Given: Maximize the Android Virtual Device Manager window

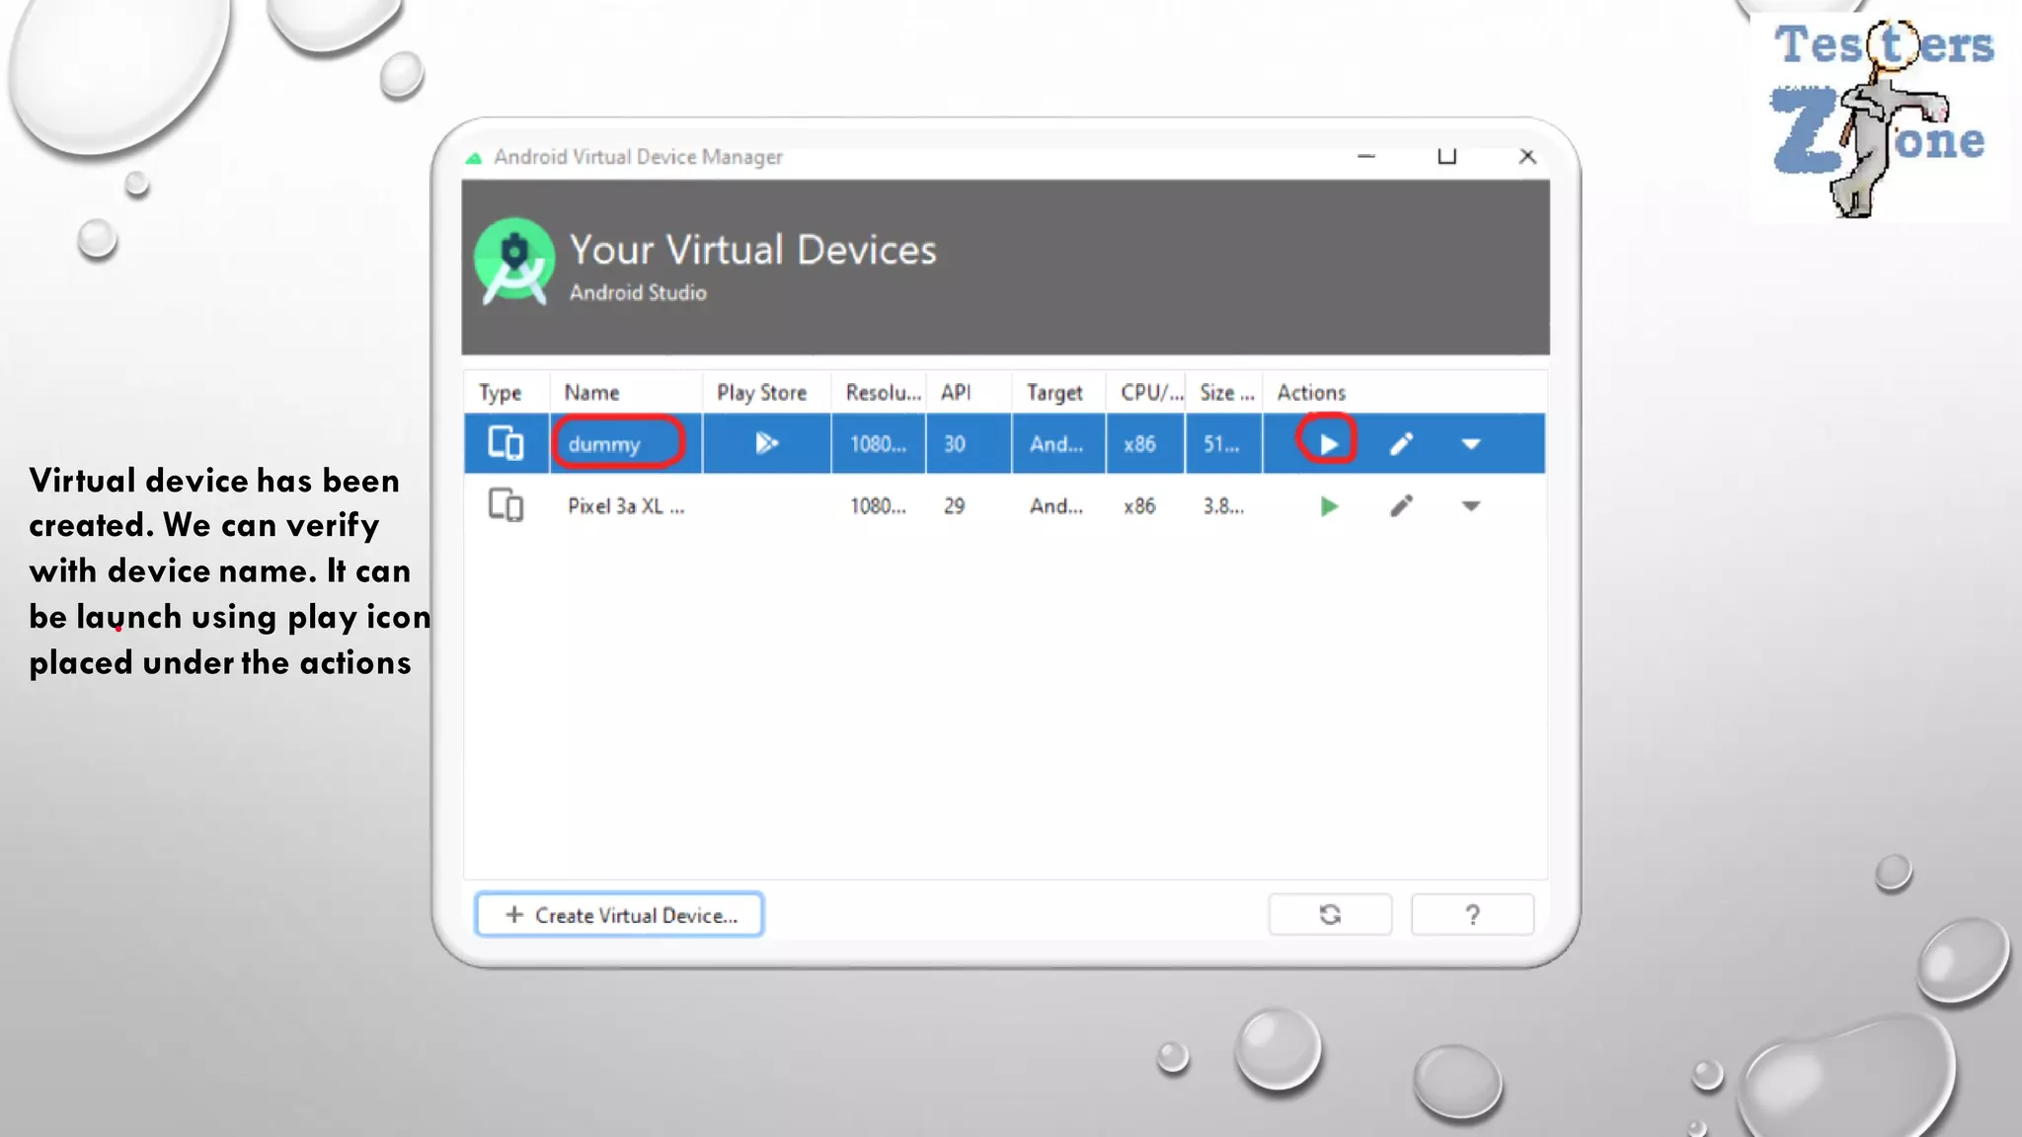Looking at the screenshot, I should tap(1446, 157).
